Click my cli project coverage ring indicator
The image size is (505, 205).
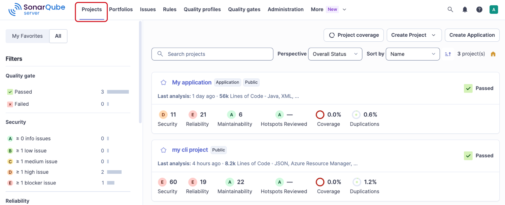click(320, 182)
